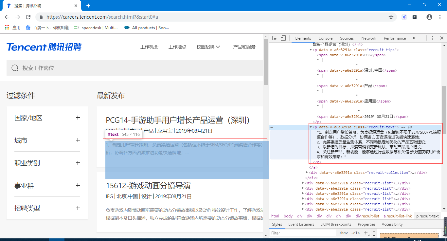Select p.recruit-text in the breadcrumb
The image size is (447, 241).
pyautogui.click(x=427, y=216)
